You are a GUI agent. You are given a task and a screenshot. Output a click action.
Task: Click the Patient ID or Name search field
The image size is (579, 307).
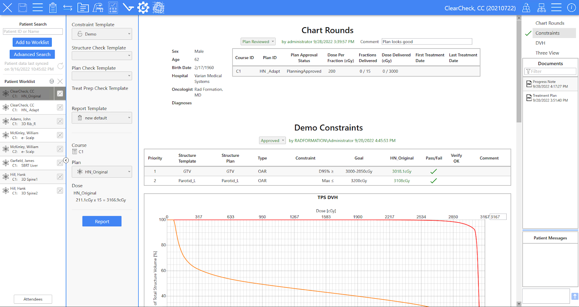coord(33,31)
